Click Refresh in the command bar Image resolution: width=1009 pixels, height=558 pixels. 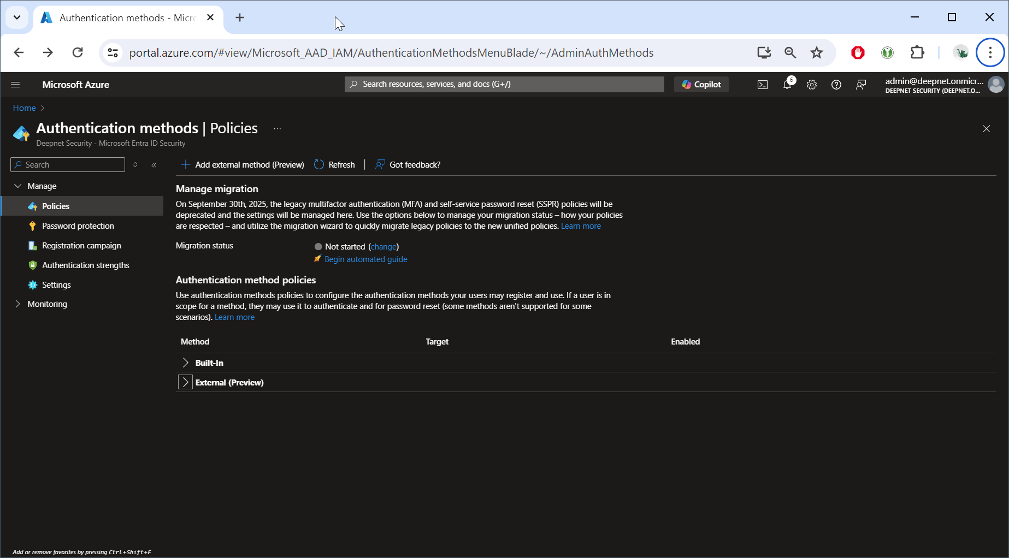tap(334, 165)
